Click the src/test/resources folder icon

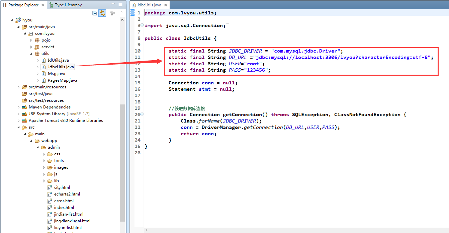click(24, 100)
